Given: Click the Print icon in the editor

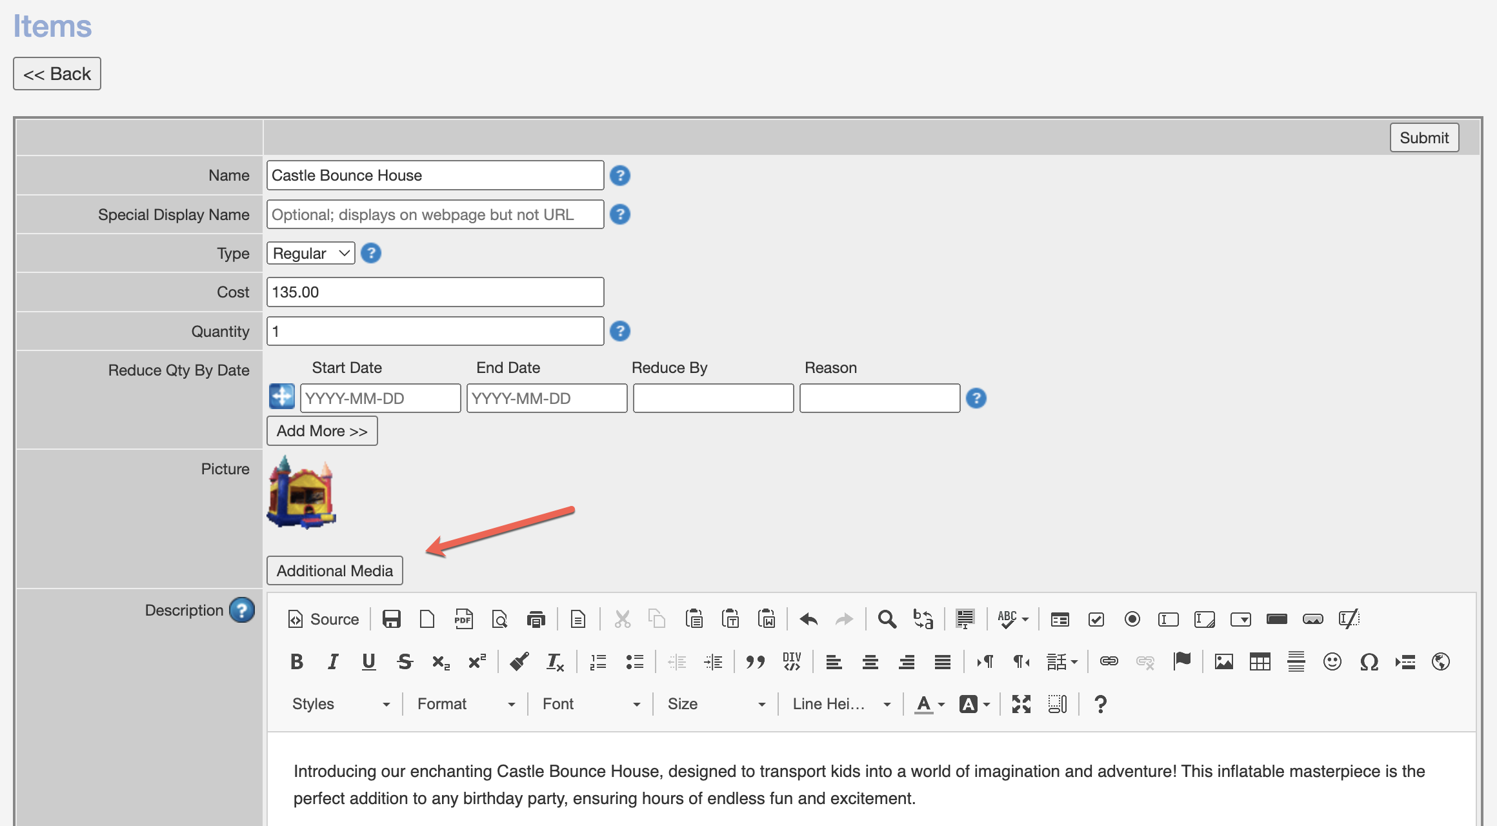Looking at the screenshot, I should pos(536,619).
